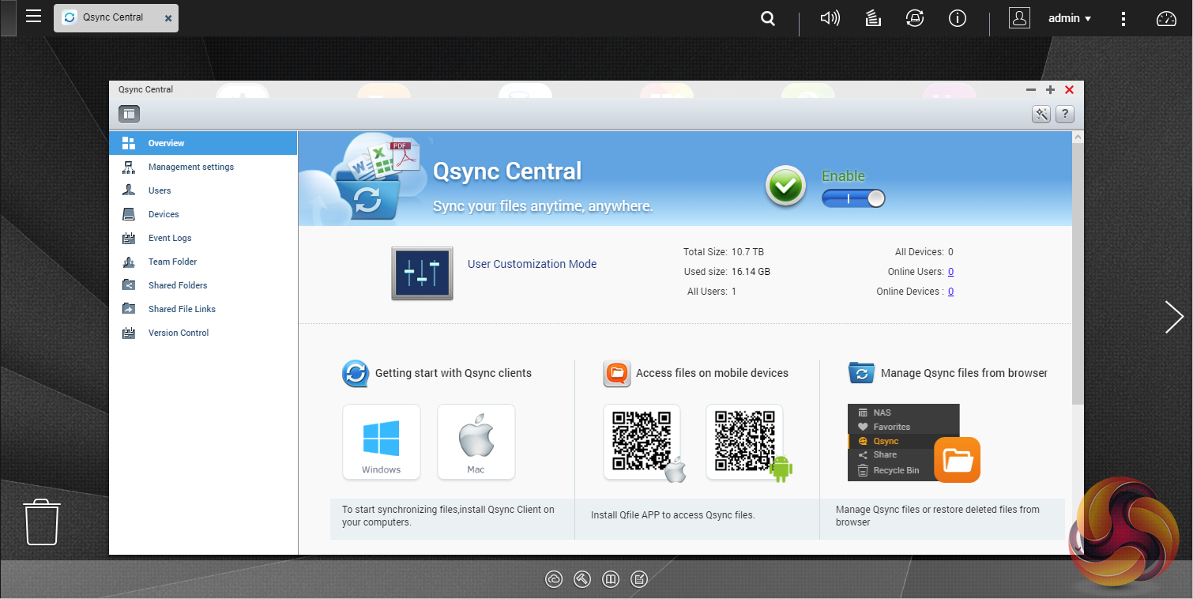The width and height of the screenshot is (1193, 599).
Task: Open the external devices icon in top bar
Action: (915, 18)
